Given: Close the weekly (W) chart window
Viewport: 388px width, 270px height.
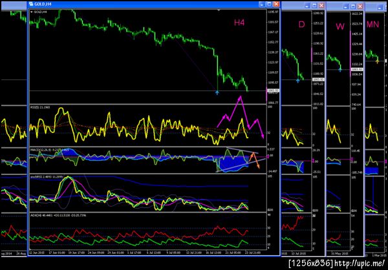Looking at the screenshot, I should 360,6.
